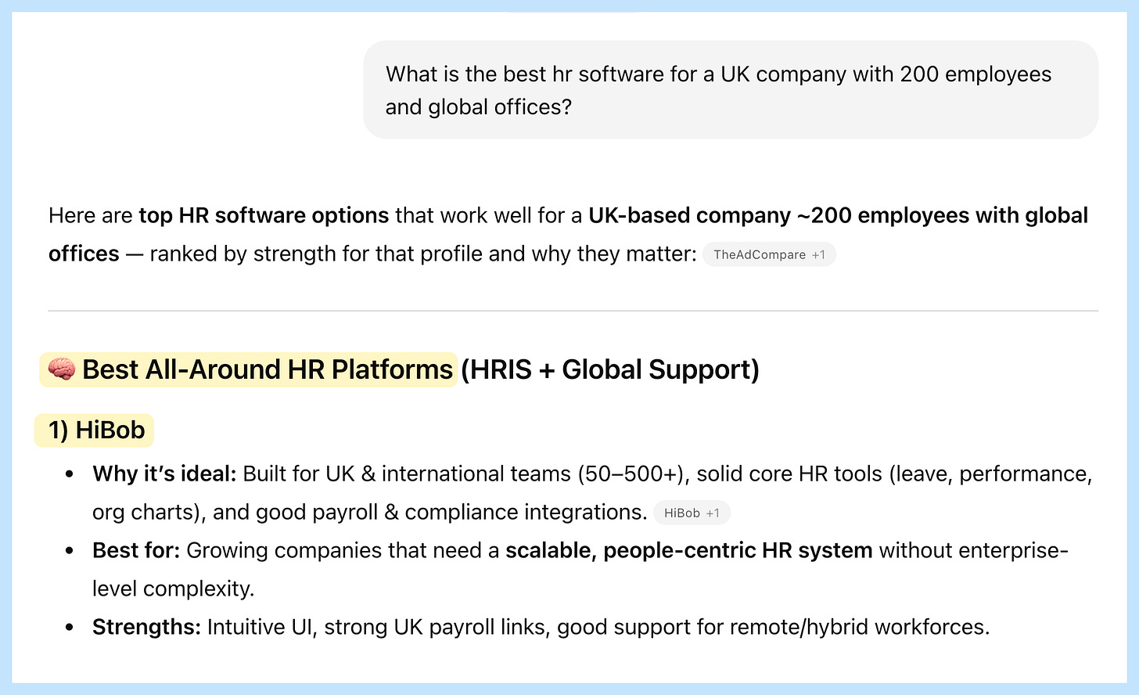The height and width of the screenshot is (695, 1139).
Task: Click bold text 'top HR software options'
Action: pyautogui.click(x=264, y=215)
